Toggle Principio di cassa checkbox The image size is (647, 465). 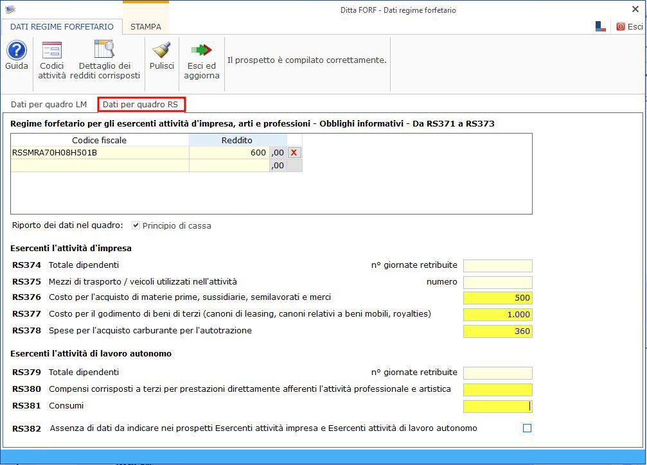click(x=136, y=225)
